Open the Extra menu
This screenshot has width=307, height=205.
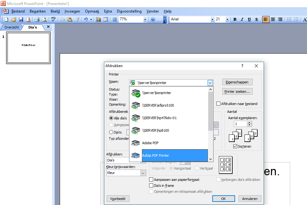[x=108, y=11]
